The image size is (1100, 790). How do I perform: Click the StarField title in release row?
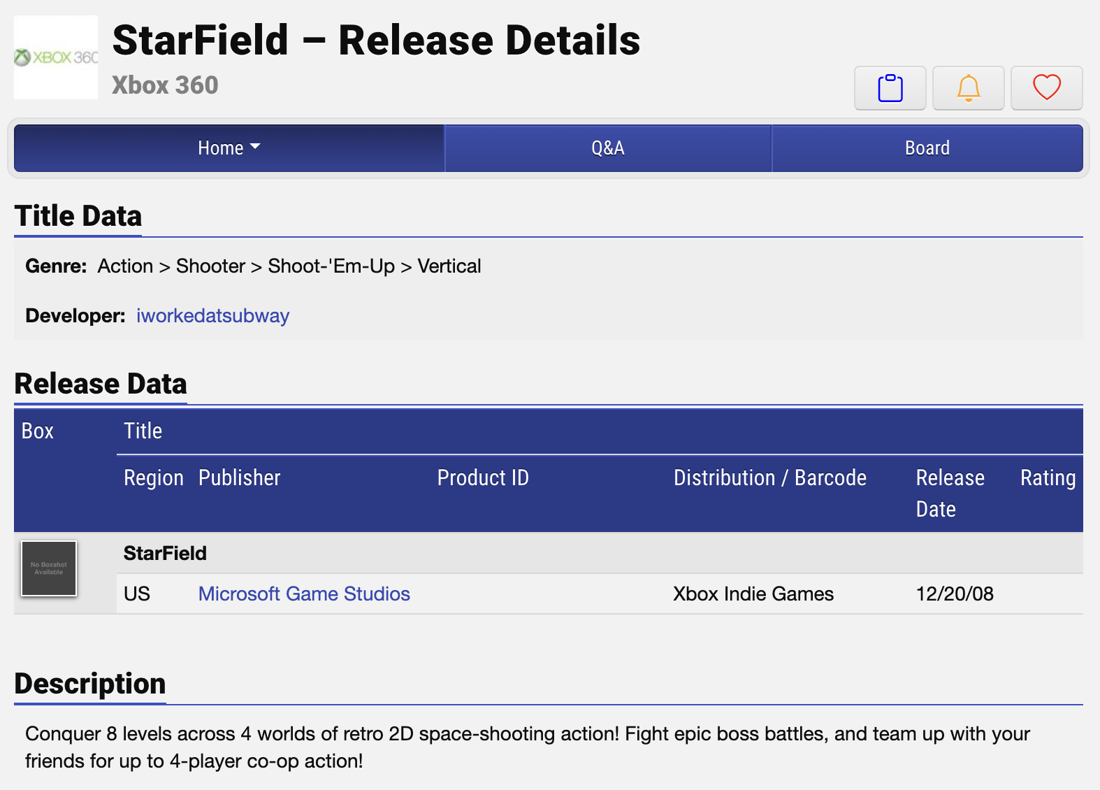pos(165,553)
